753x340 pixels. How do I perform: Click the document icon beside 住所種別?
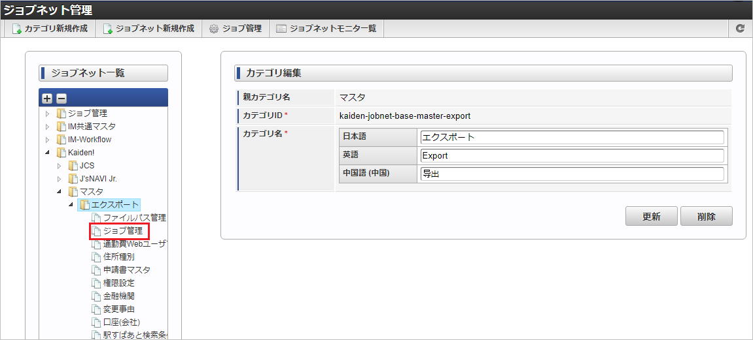(96, 256)
